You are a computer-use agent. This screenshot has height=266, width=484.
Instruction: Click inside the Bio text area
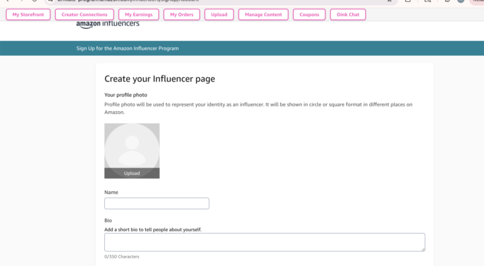coord(265,242)
